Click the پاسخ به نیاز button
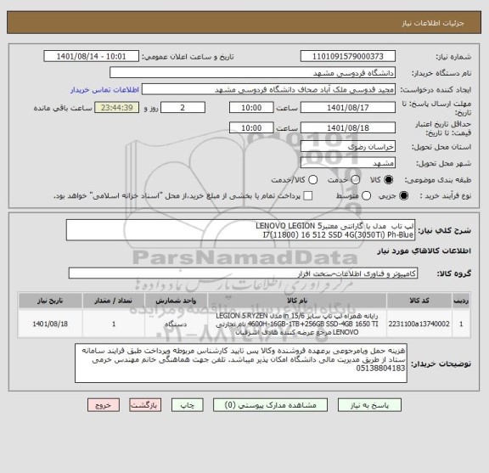 (x=369, y=405)
